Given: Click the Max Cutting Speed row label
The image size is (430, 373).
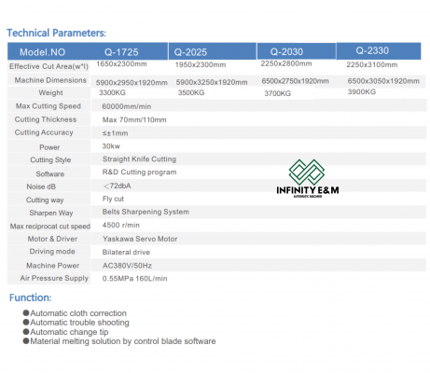Looking at the screenshot, I should (49, 106).
